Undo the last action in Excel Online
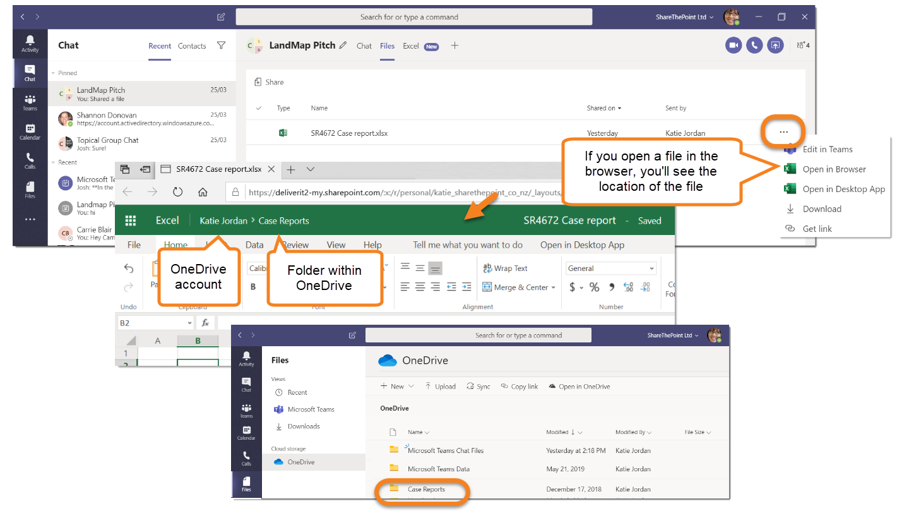 129,268
